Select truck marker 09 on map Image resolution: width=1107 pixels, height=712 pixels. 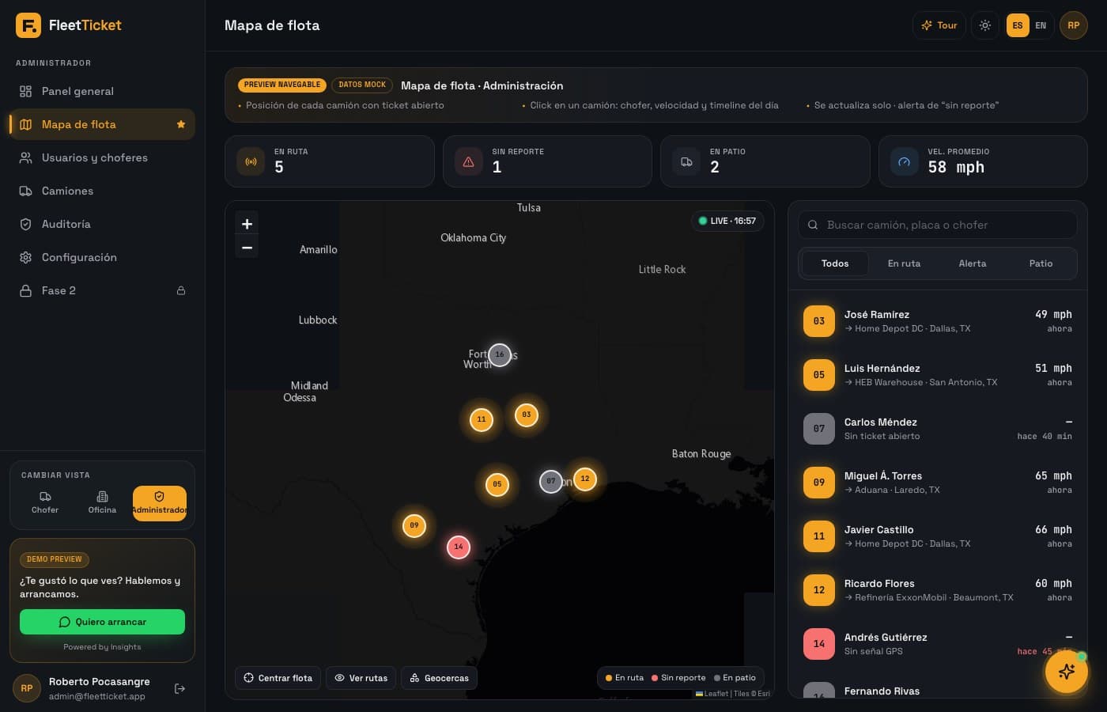414,525
